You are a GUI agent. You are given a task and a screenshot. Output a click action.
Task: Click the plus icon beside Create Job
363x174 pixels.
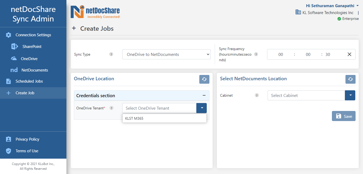(x=9, y=93)
